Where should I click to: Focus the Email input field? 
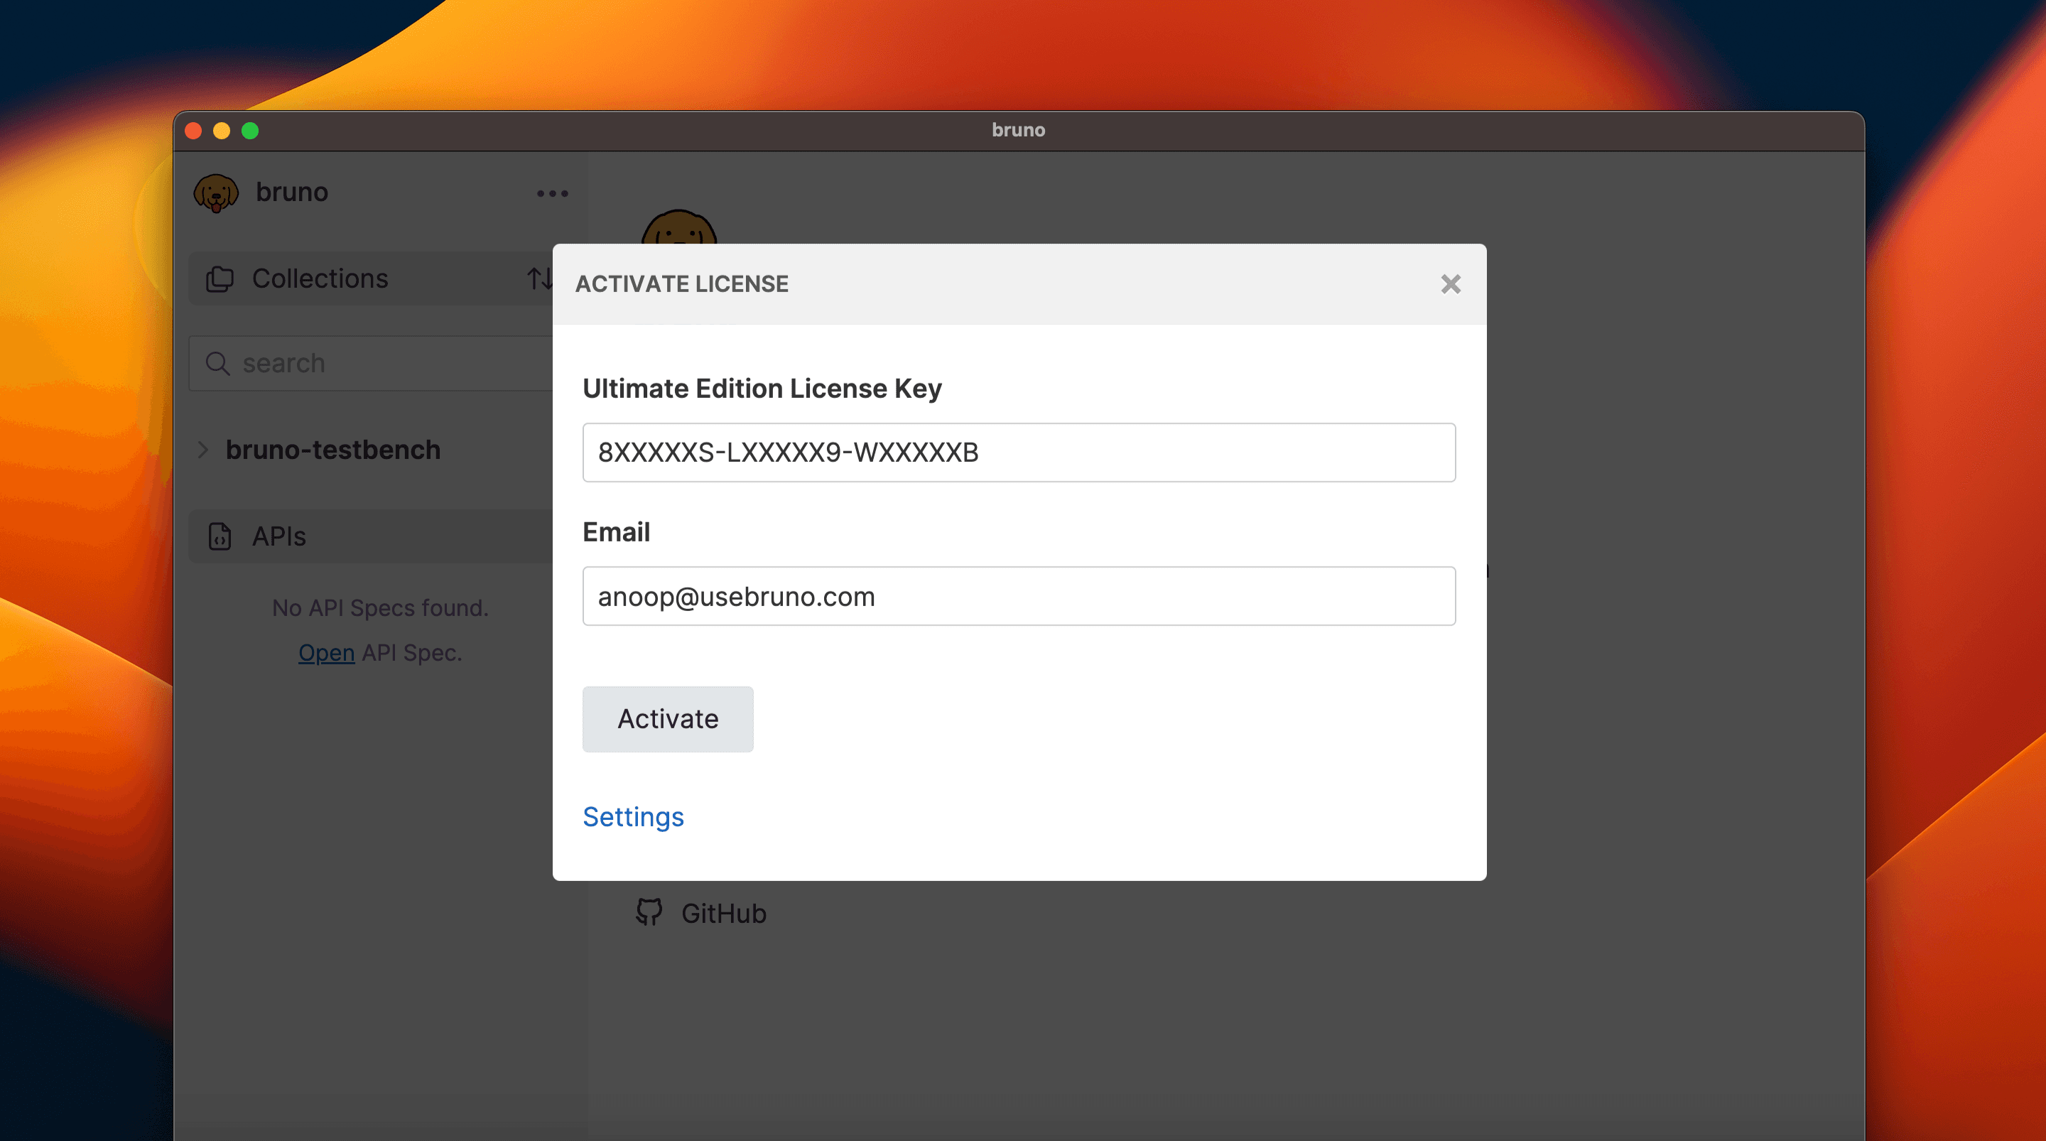click(1018, 596)
